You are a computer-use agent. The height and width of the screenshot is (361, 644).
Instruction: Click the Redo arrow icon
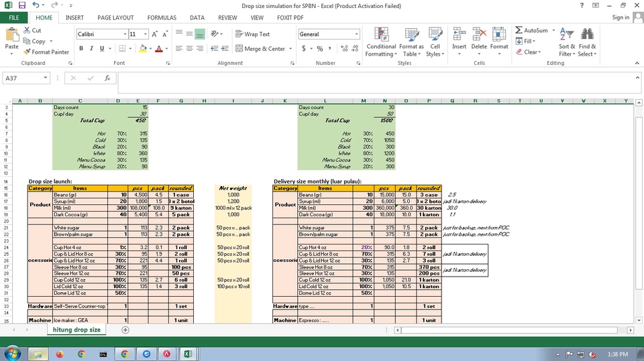(x=54, y=5)
